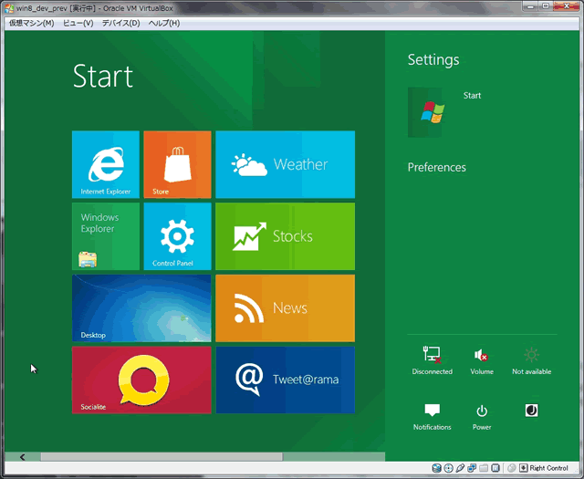
Task: Open the Desktop tile
Action: 141,308
